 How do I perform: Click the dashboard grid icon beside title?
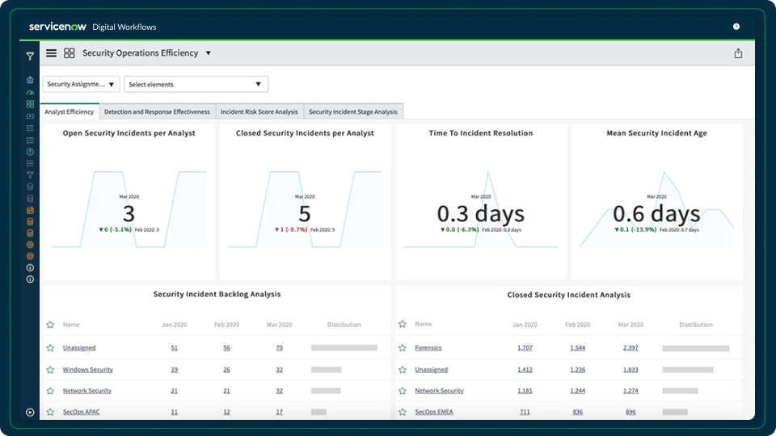[x=70, y=53]
